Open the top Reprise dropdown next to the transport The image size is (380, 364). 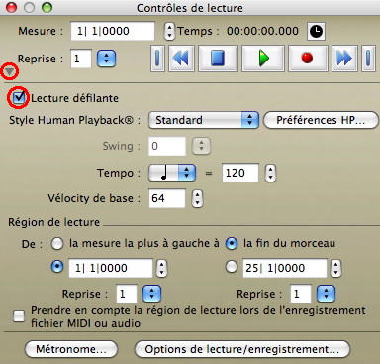[x=106, y=59]
